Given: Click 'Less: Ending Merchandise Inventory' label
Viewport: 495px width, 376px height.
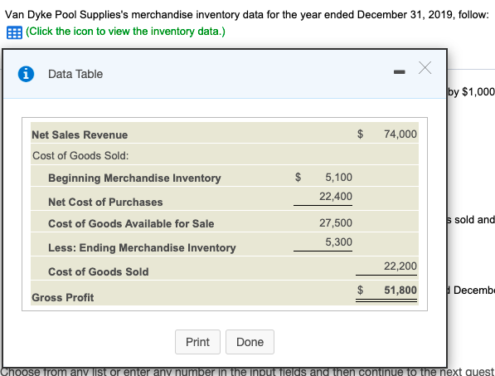Looking at the screenshot, I should point(142,247).
